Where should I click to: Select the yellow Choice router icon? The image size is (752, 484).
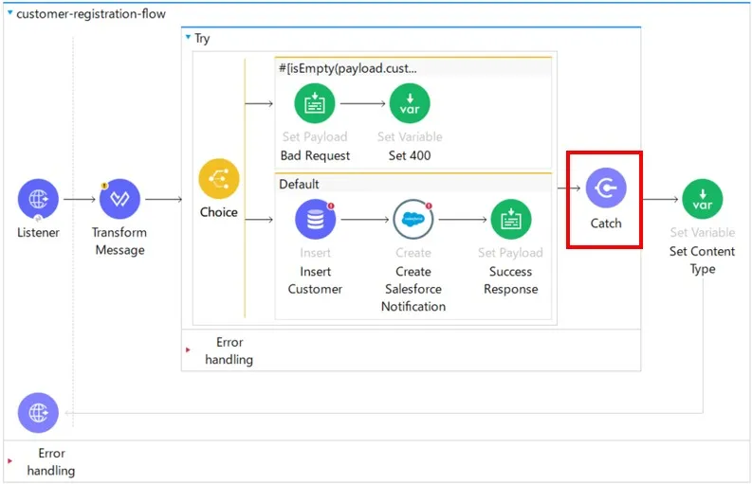click(x=219, y=178)
